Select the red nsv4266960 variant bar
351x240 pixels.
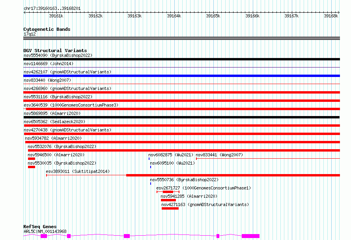coord(181,92)
